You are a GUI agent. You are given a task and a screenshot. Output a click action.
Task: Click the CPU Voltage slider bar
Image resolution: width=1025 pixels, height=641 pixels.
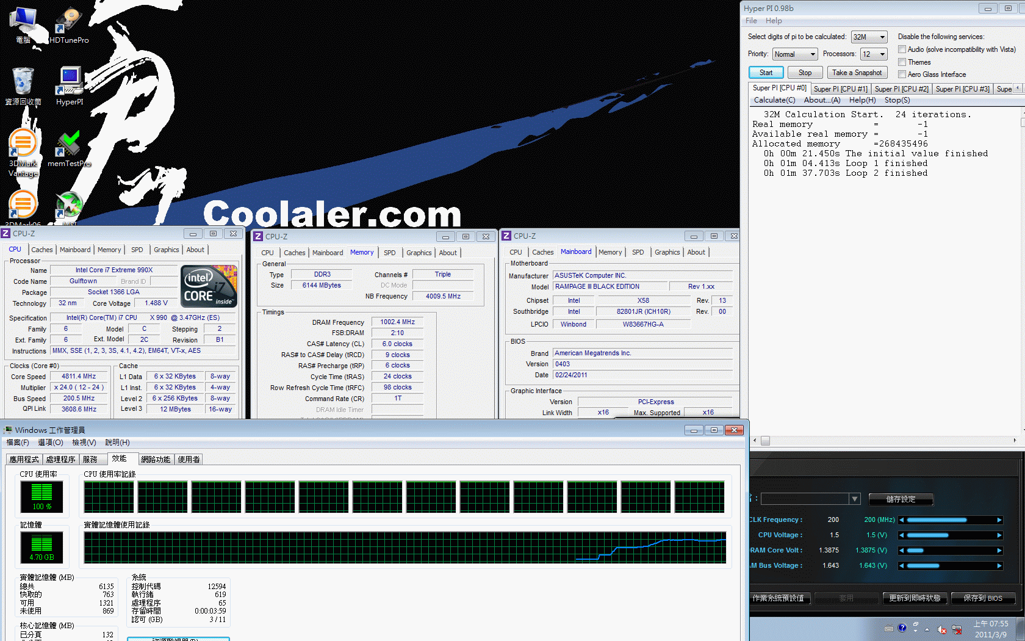(x=951, y=535)
